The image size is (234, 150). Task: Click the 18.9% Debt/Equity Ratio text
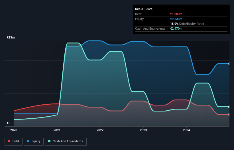point(187,24)
